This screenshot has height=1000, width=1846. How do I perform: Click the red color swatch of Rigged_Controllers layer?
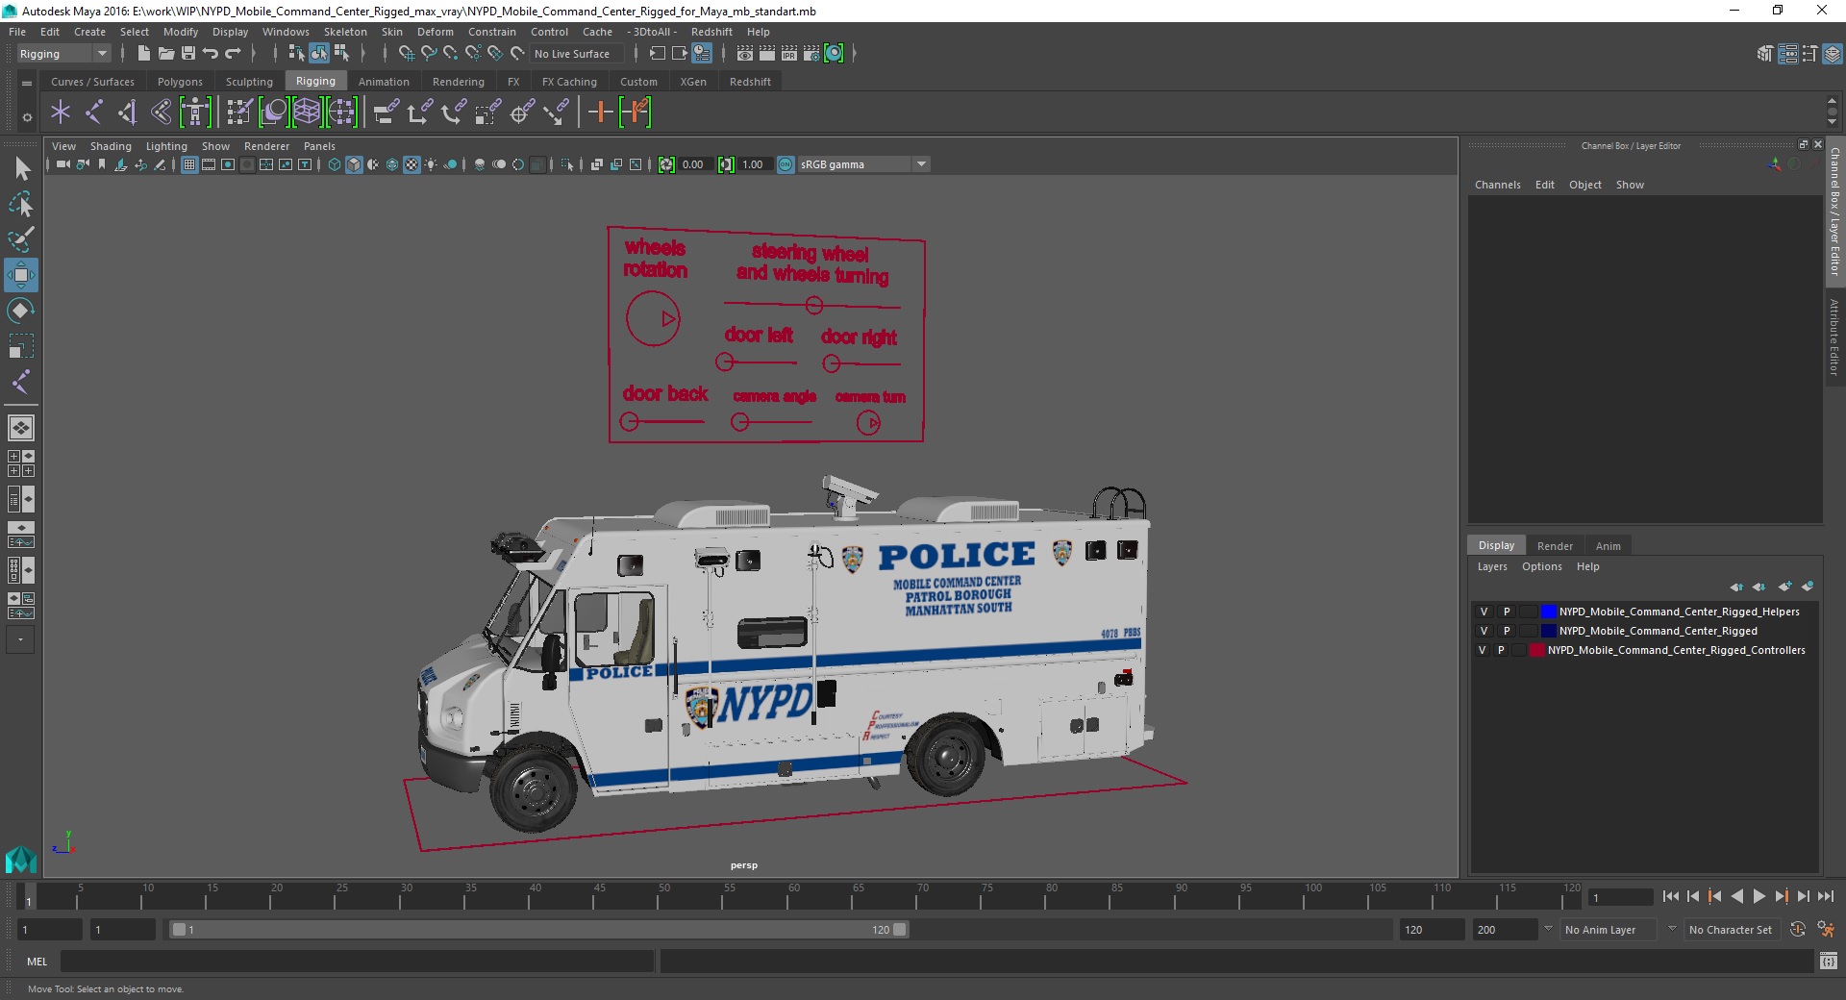tap(1536, 650)
